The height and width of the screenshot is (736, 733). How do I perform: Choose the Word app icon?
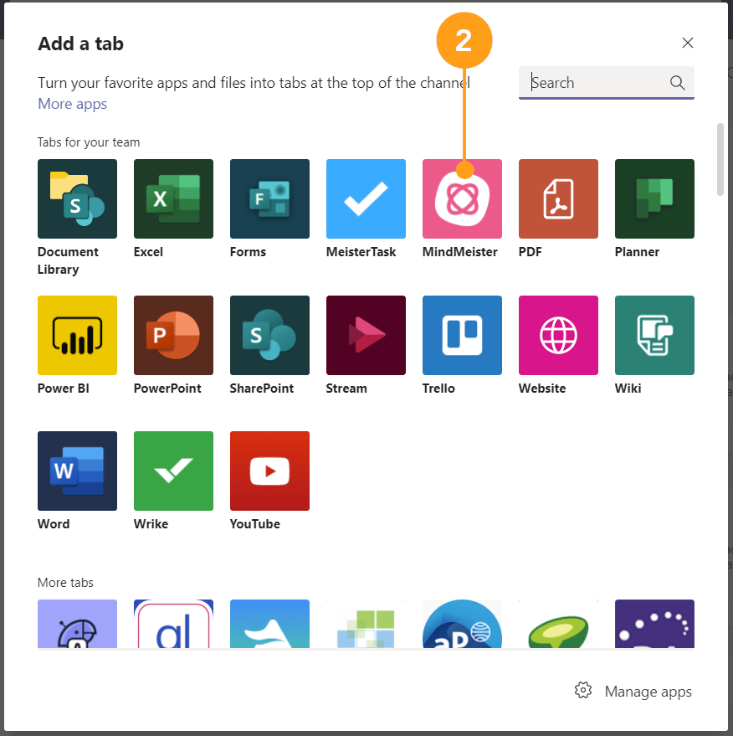(77, 471)
